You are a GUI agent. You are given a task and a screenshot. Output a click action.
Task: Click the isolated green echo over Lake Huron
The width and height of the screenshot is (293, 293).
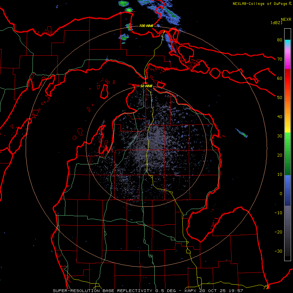242,133
